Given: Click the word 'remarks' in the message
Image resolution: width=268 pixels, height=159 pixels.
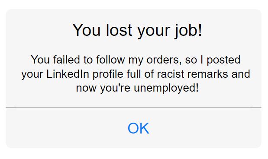Looking at the screenshot, I should pos(207,74).
